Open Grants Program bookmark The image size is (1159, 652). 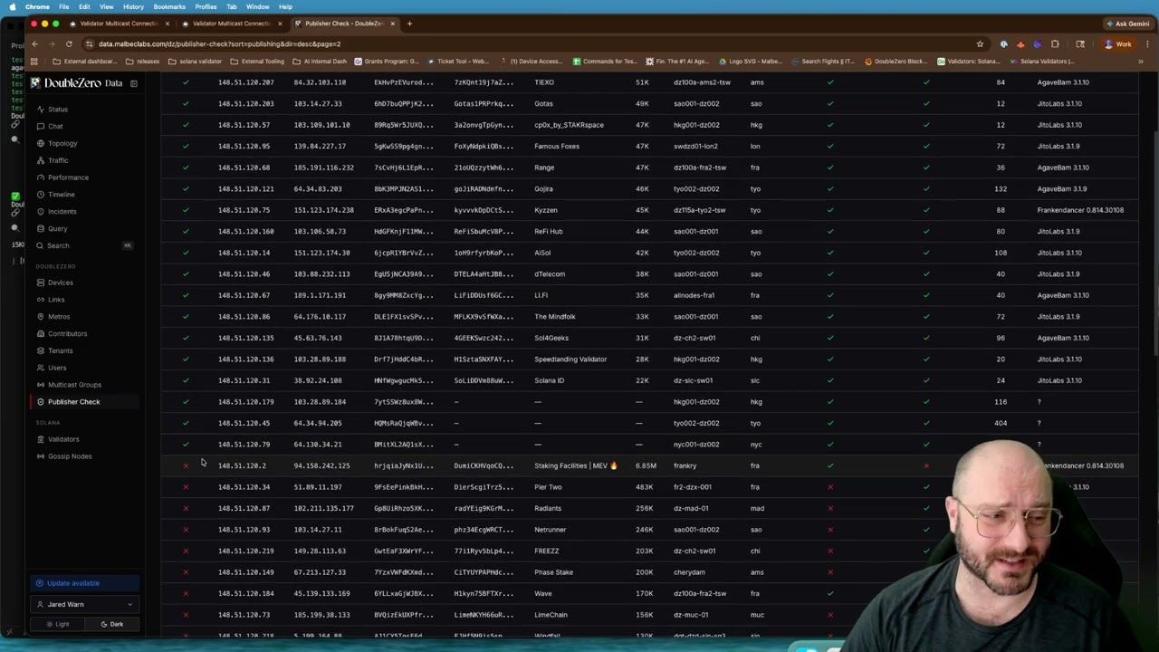click(387, 62)
